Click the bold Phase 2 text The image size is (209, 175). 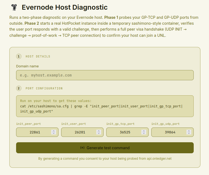click(x=32, y=23)
